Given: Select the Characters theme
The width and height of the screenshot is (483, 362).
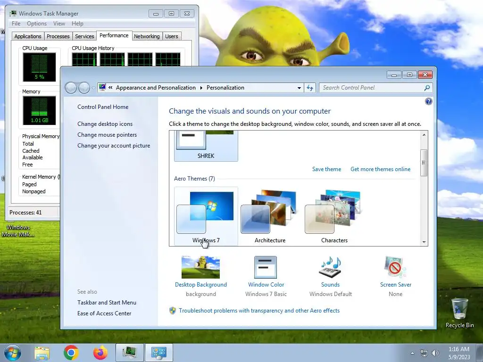Looking at the screenshot, I should coord(334,216).
